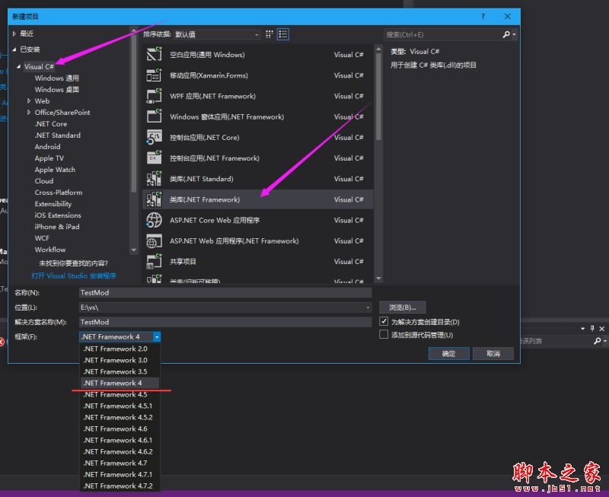
Task: Click the scroll down arrow of template list
Action: click(378, 279)
